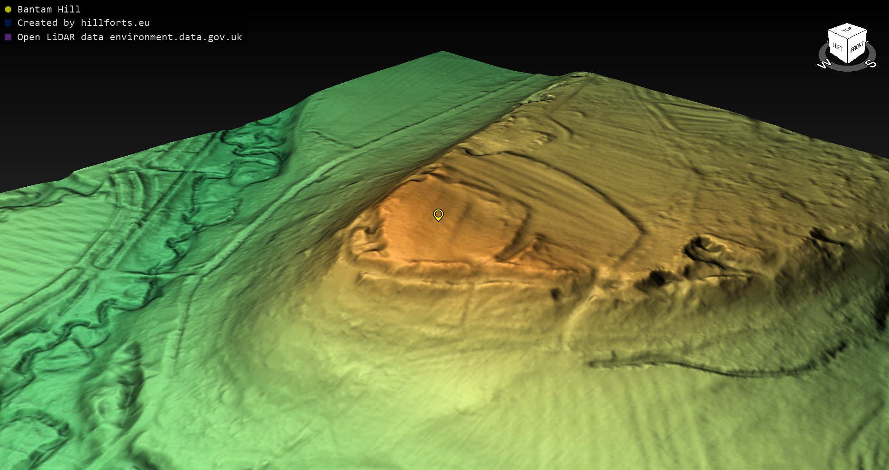Screen dimensions: 889x470
Task: Click the cube corner joining TOP, LEFT, FRONT
Action: tap(848, 38)
